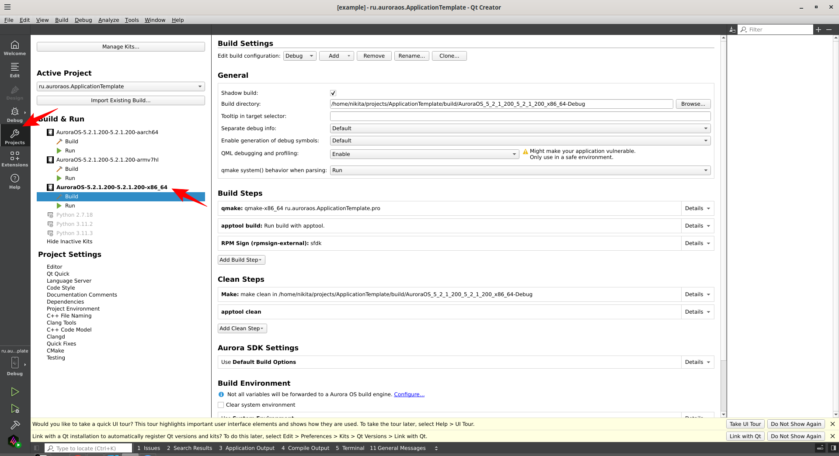Viewport: 839px width, 456px height.
Task: Open the Active Project dropdown
Action: [121, 86]
